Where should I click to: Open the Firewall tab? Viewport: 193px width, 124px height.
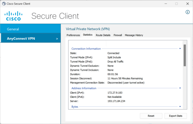click(x=118, y=35)
